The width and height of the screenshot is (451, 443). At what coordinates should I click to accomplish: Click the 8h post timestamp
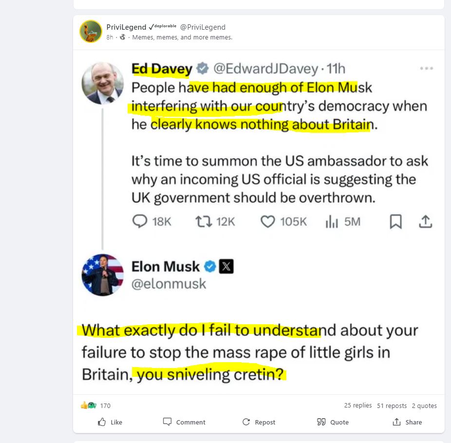(x=110, y=37)
